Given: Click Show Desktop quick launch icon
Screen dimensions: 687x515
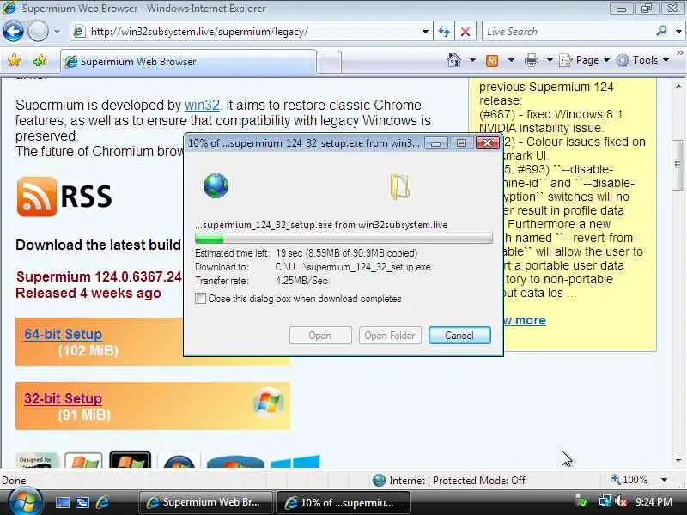Looking at the screenshot, I should pos(62,502).
